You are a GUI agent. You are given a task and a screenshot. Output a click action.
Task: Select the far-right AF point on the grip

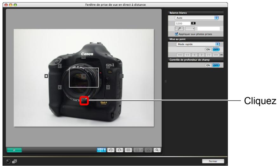click(122, 76)
